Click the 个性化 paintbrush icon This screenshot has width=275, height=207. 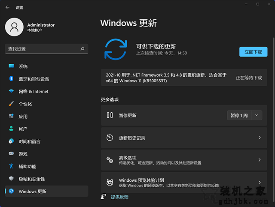pyautogui.click(x=11, y=104)
